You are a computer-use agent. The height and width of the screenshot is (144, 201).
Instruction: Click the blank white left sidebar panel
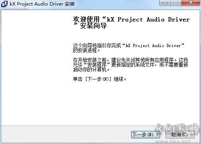coord(35,67)
